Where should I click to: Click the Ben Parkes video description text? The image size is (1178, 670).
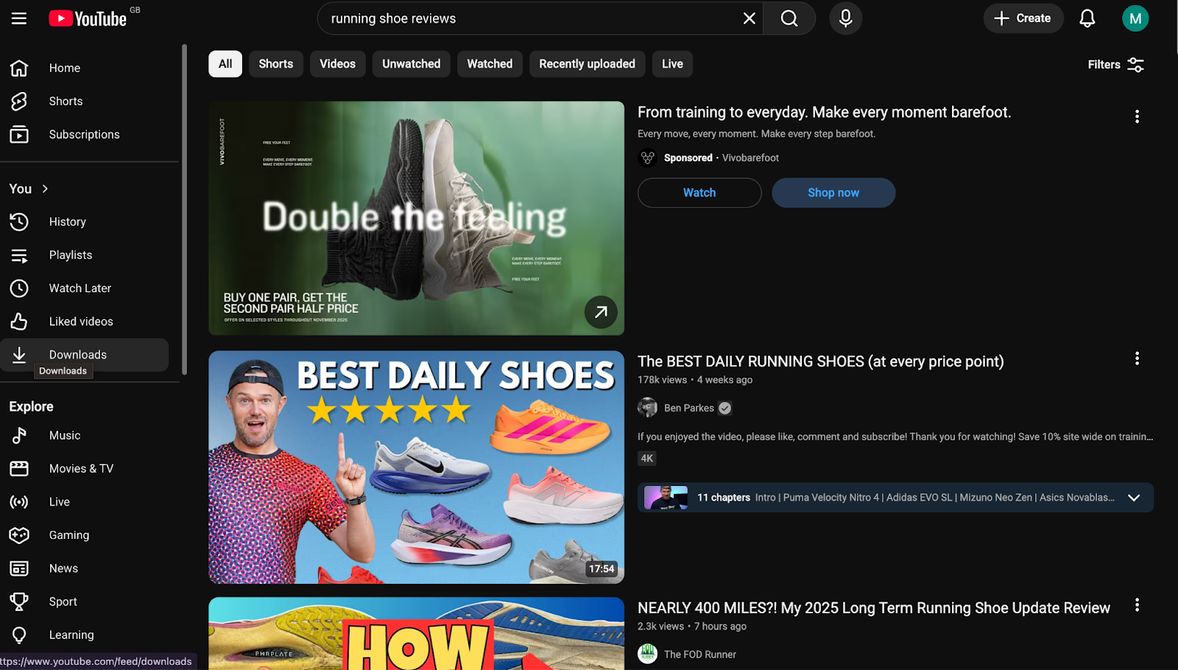(895, 437)
